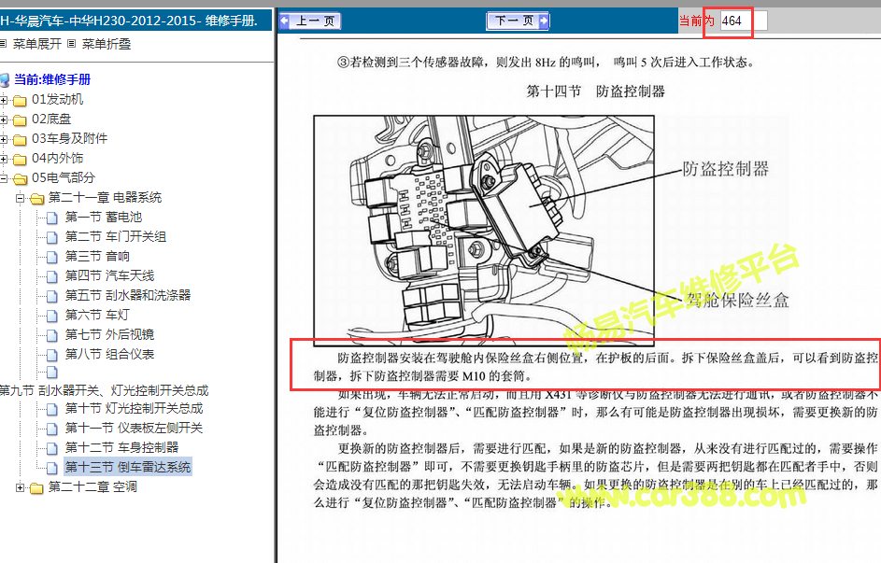881x563 pixels.
Task: Expand the 01发动机 folder node
Action: [x=4, y=101]
